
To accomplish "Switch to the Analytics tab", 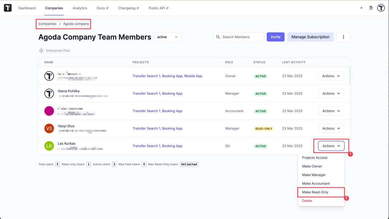I will tap(80, 8).
